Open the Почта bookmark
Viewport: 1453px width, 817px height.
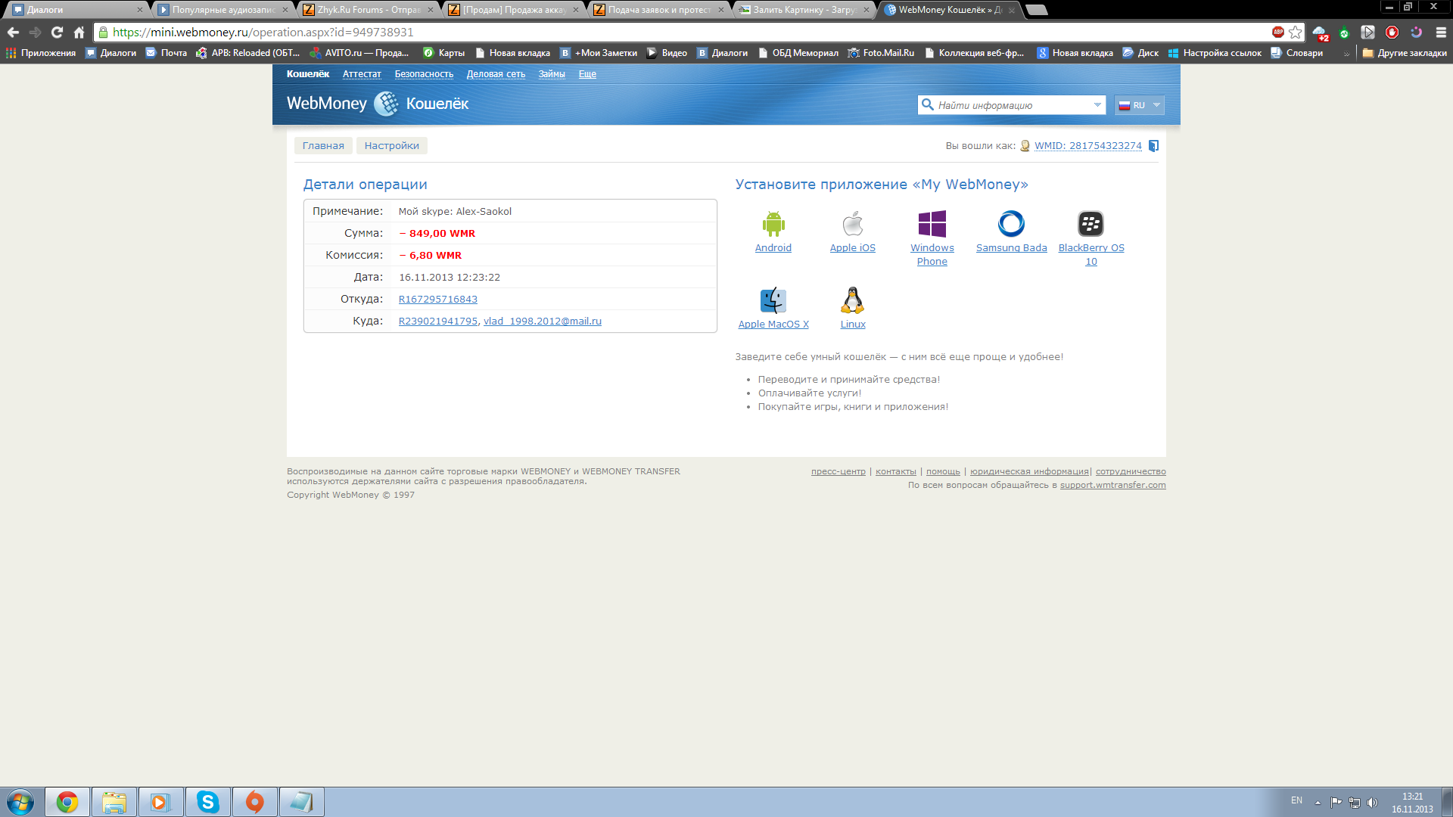(x=166, y=53)
